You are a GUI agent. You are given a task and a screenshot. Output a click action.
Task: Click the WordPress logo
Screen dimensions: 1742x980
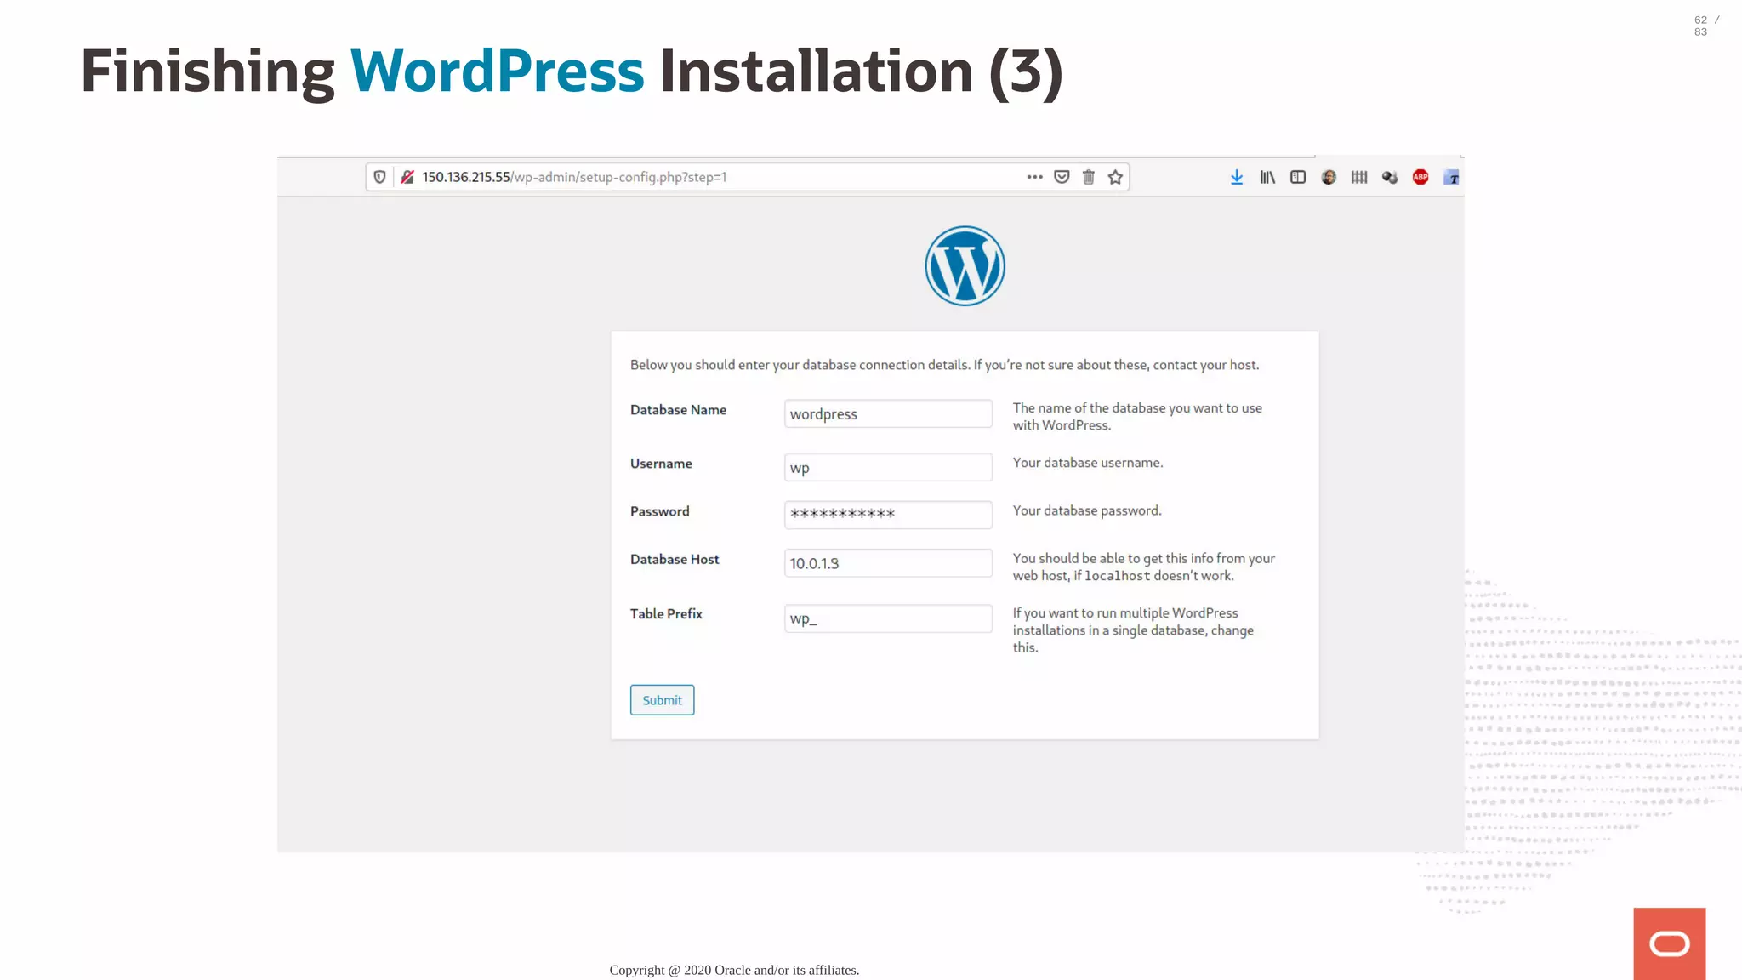(x=965, y=266)
